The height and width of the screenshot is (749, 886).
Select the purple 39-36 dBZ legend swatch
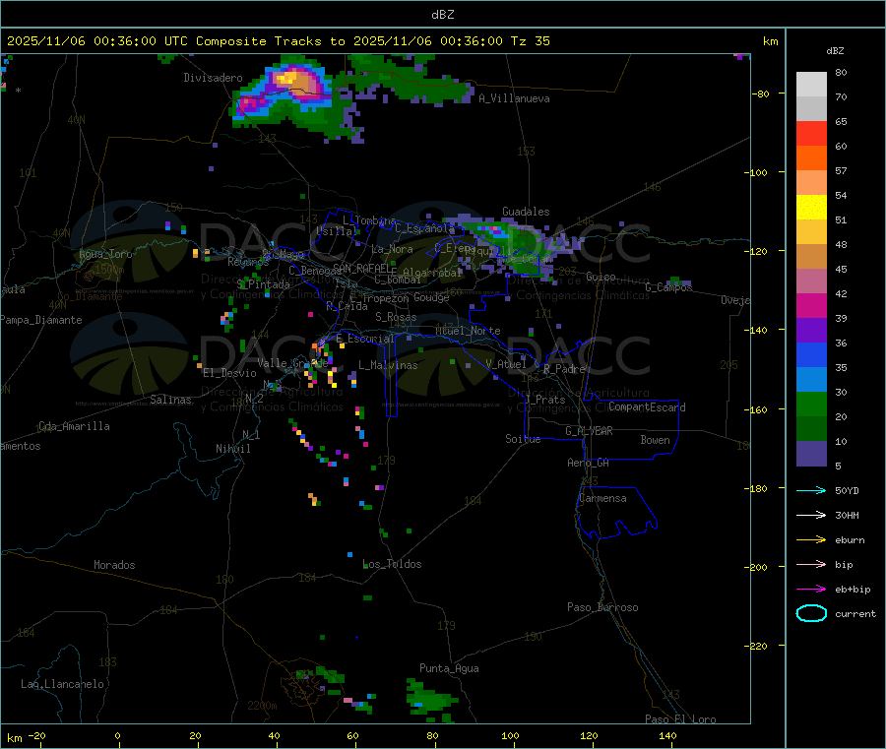(811, 331)
